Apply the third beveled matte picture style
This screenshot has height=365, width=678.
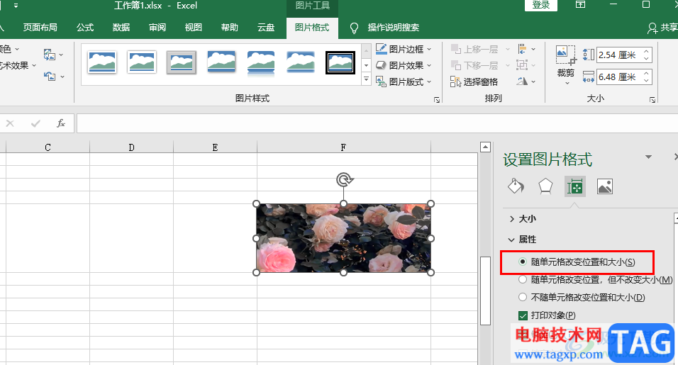point(182,62)
